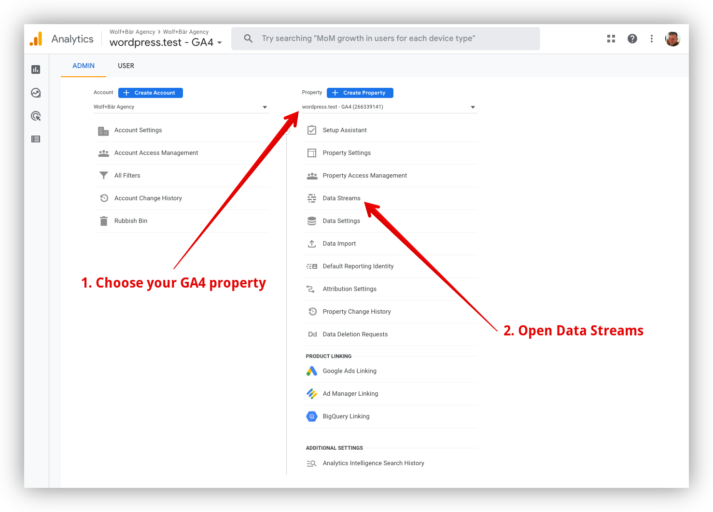713x512 pixels.
Task: Click the Property Settings layout icon
Action: pos(312,153)
